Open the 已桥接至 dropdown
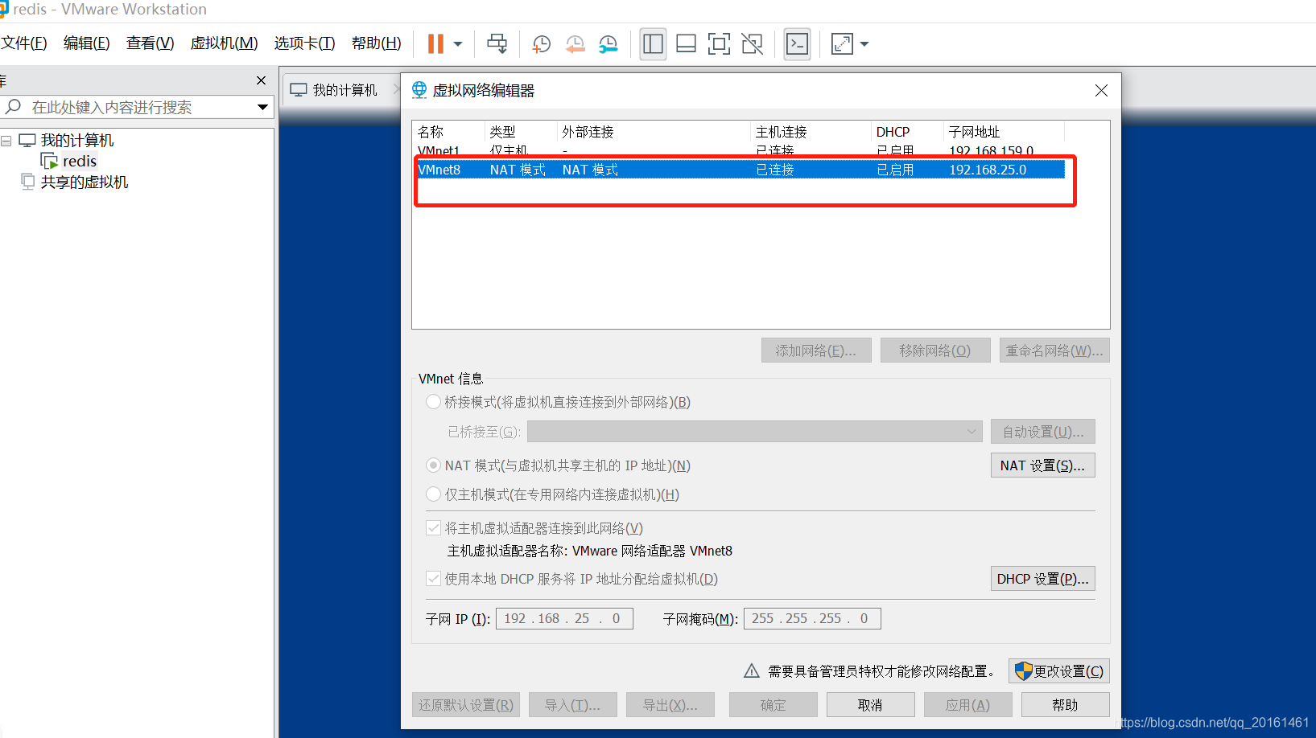The image size is (1316, 738). tap(755, 432)
